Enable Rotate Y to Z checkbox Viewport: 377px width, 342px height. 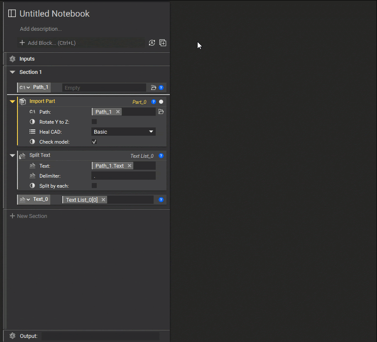coord(94,122)
